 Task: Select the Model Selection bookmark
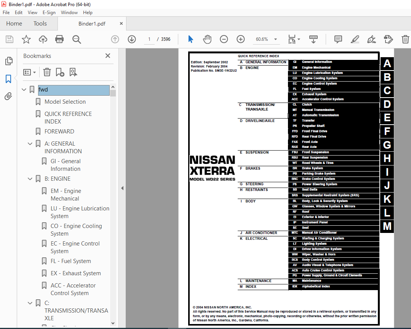[65, 102]
